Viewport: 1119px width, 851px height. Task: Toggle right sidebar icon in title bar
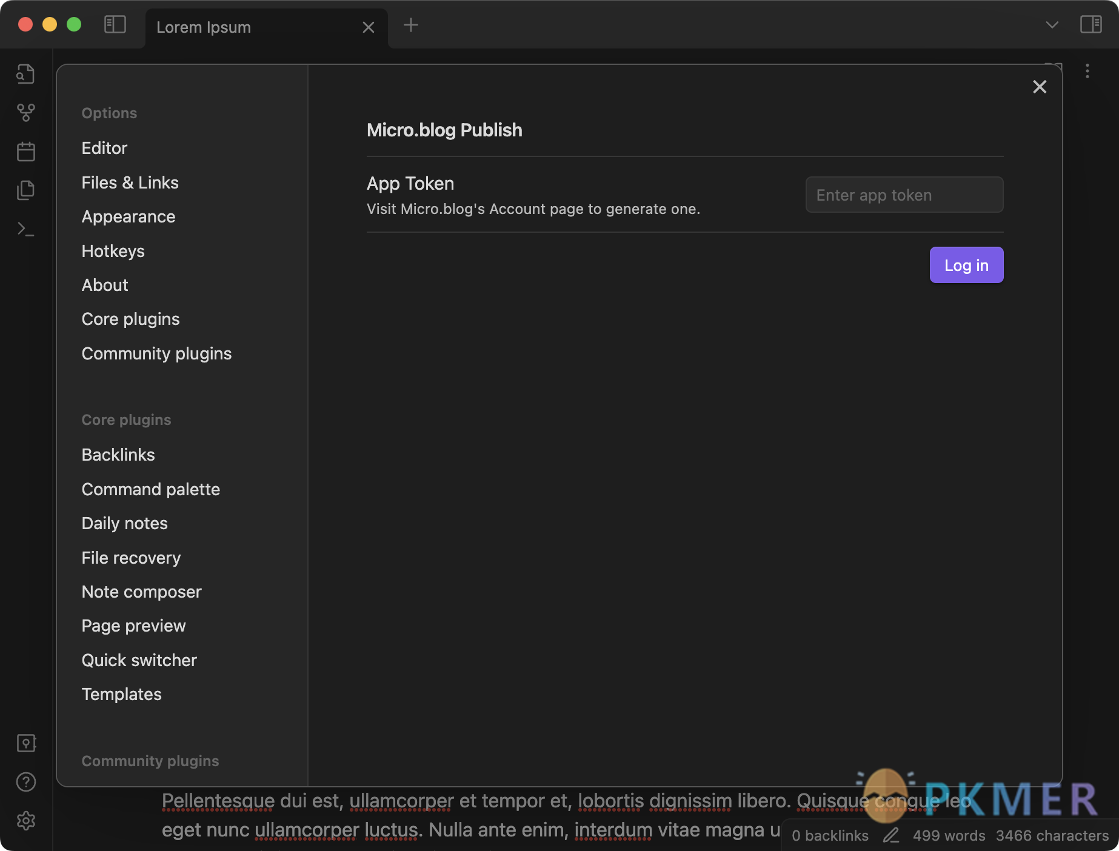(1091, 24)
